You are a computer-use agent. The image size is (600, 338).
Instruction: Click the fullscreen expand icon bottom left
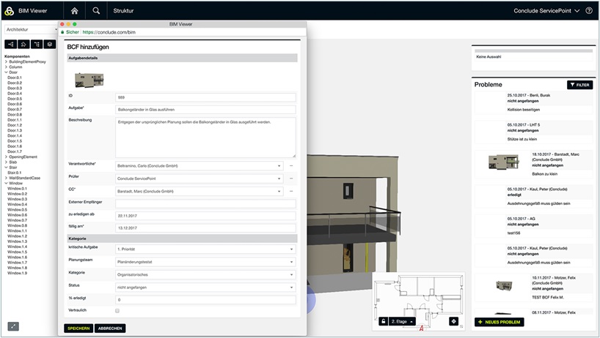coord(13,326)
